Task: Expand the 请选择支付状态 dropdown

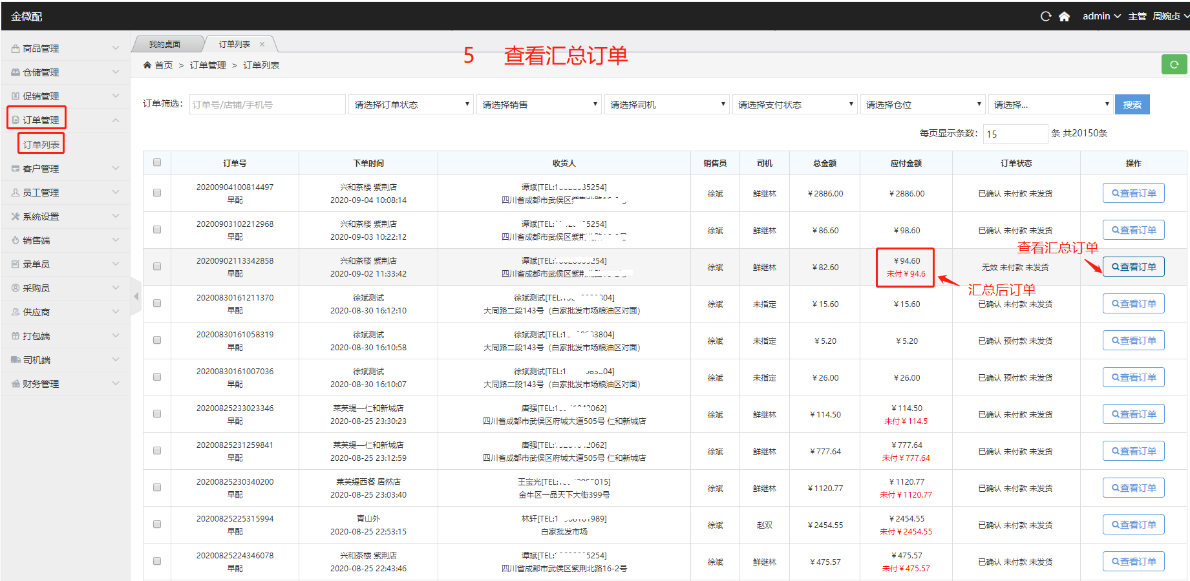Action: (x=795, y=105)
